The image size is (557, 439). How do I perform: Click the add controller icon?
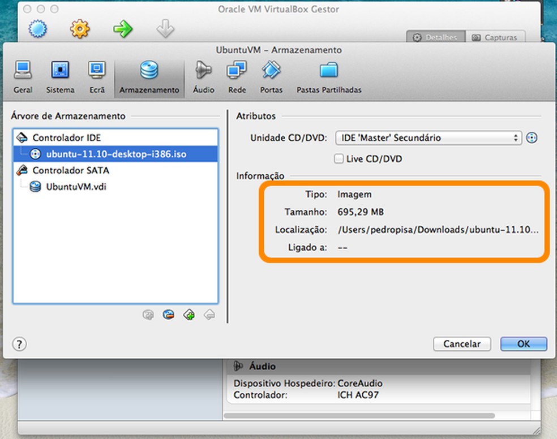[x=189, y=315]
